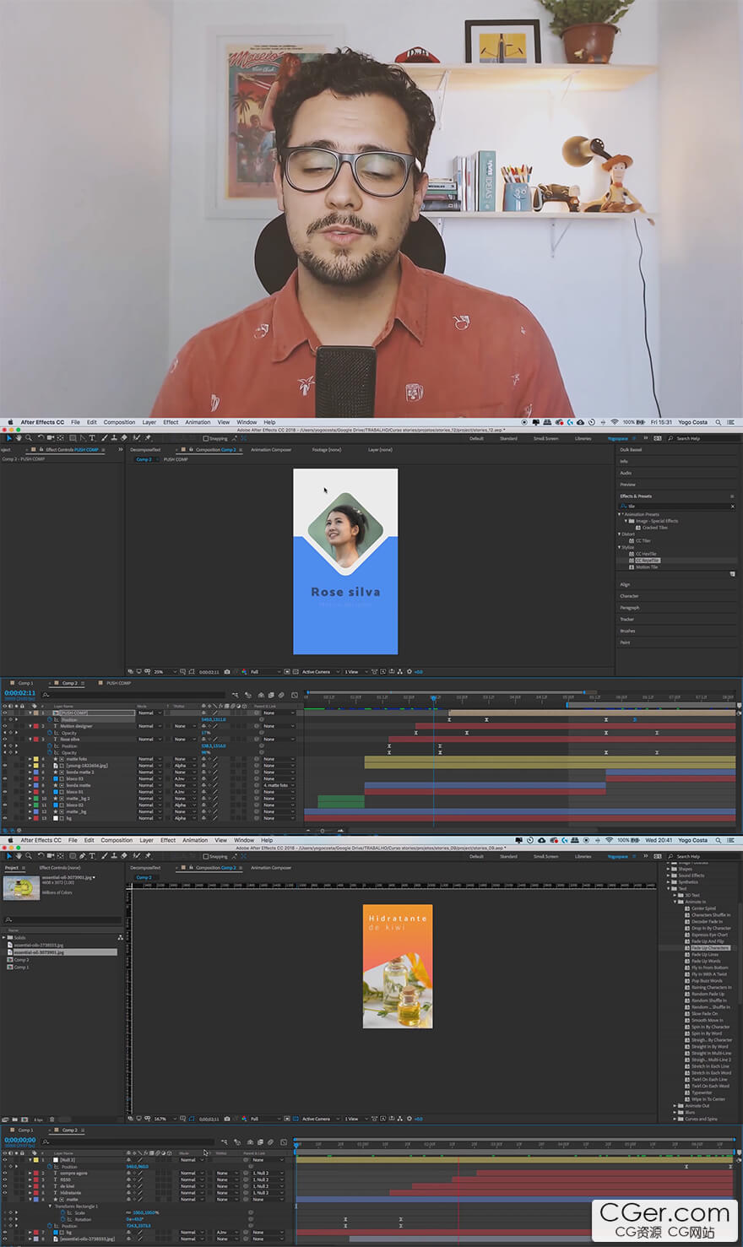Screen dimensions: 743x1247
Task: Select the Fade Up Characters animation preset
Action: (x=710, y=948)
